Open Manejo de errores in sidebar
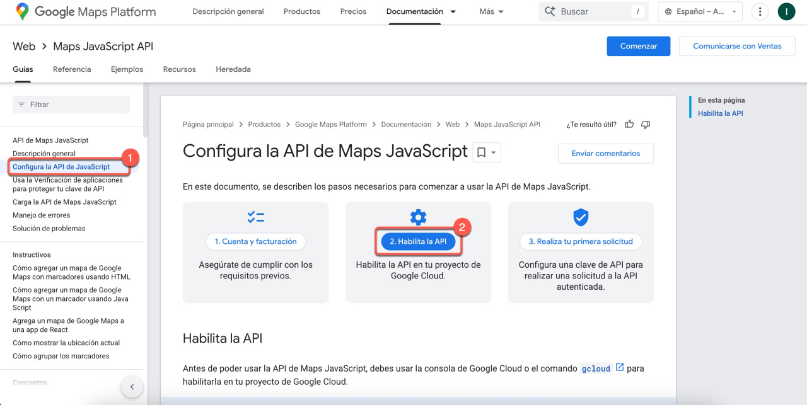This screenshot has height=405, width=807. (x=42, y=215)
